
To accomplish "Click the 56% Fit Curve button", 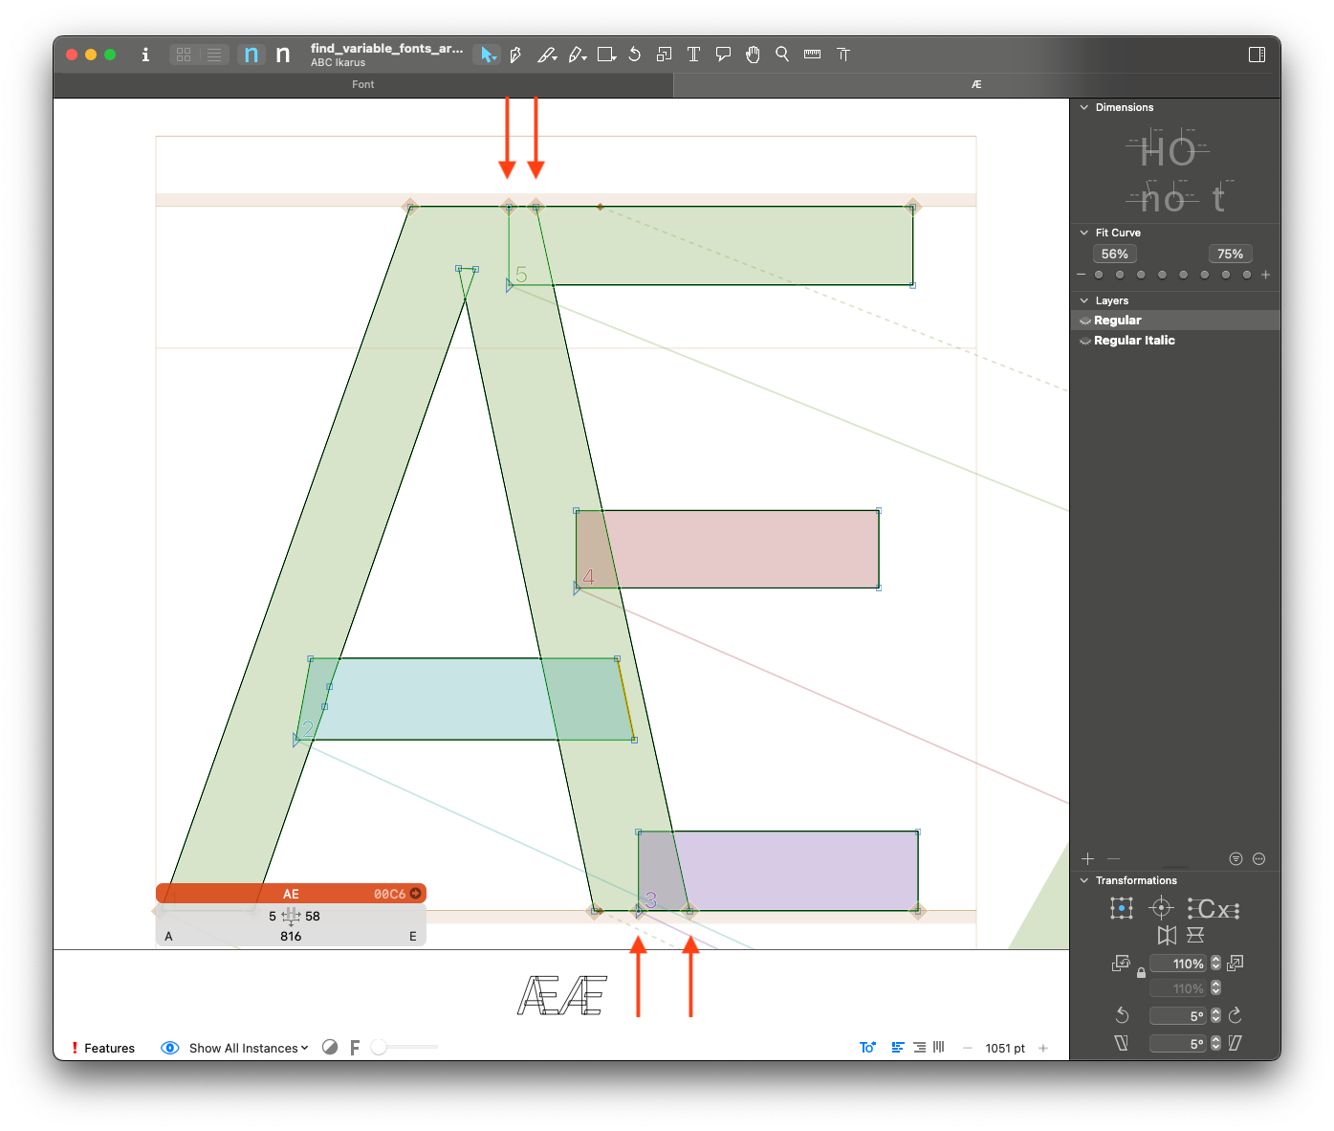I will pyautogui.click(x=1114, y=254).
